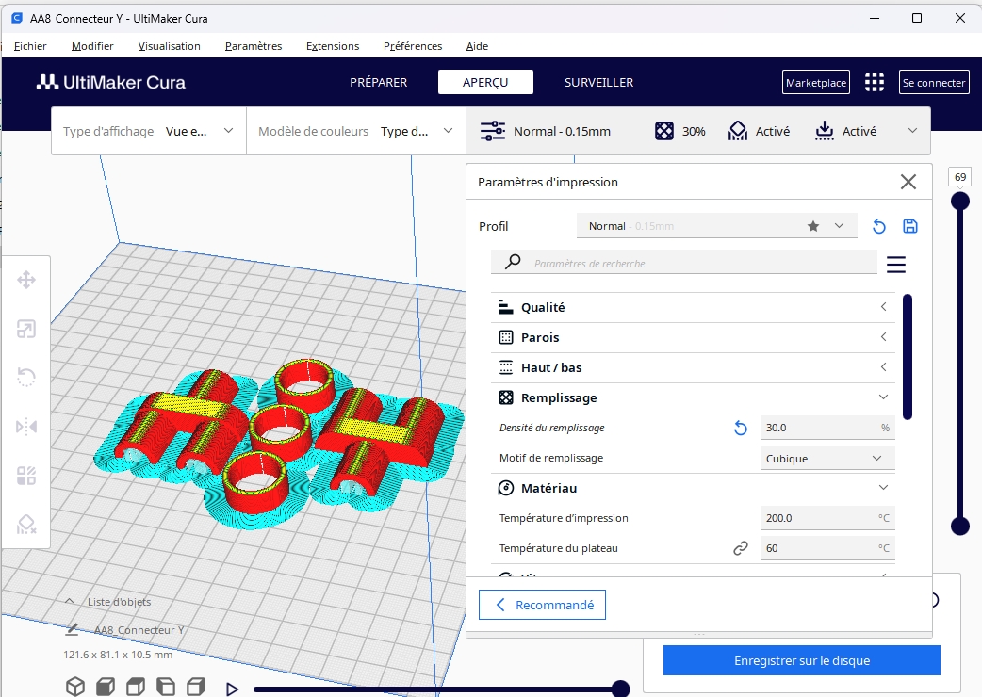Open the Support Blocker tool

(26, 525)
